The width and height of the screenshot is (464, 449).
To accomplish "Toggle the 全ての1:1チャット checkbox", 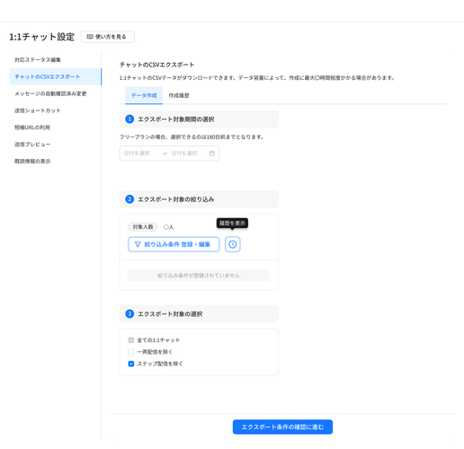I will coord(131,340).
